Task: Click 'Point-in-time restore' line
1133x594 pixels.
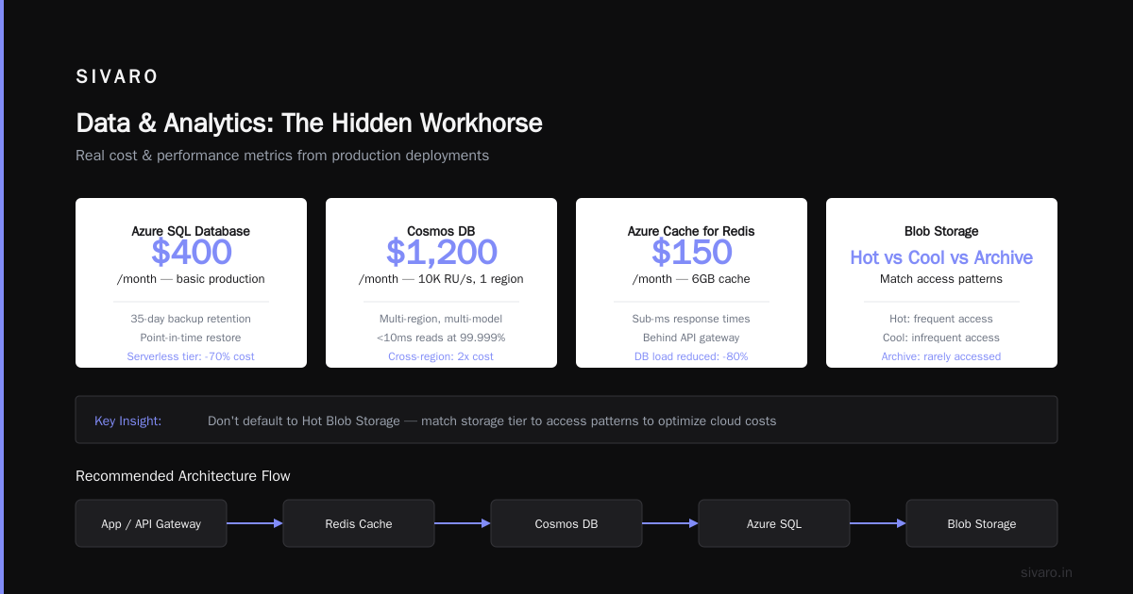Action: [x=191, y=338]
